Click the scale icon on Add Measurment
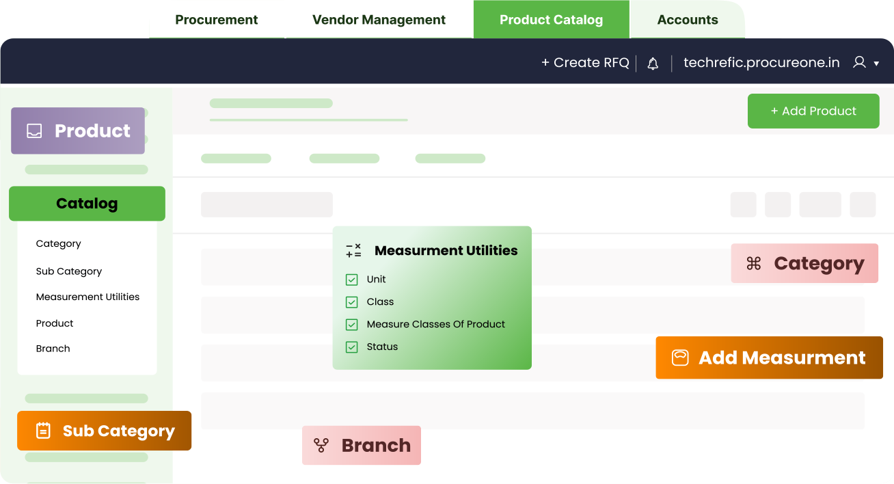 tap(679, 358)
